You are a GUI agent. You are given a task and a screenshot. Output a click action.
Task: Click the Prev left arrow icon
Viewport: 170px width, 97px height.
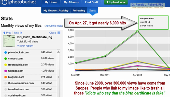4,33
